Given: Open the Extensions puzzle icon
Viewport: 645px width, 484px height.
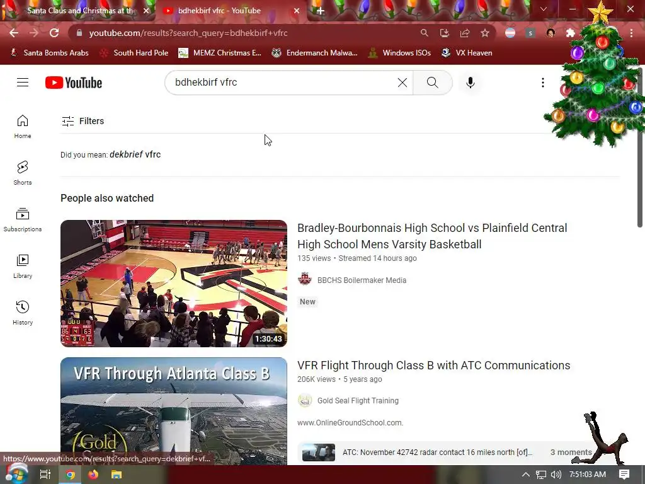Looking at the screenshot, I should coord(570,33).
